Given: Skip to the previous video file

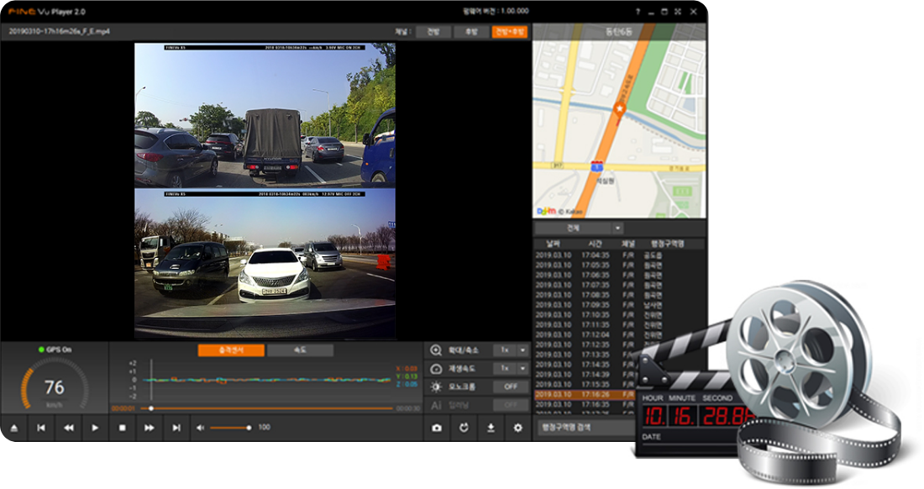Looking at the screenshot, I should tap(40, 428).
